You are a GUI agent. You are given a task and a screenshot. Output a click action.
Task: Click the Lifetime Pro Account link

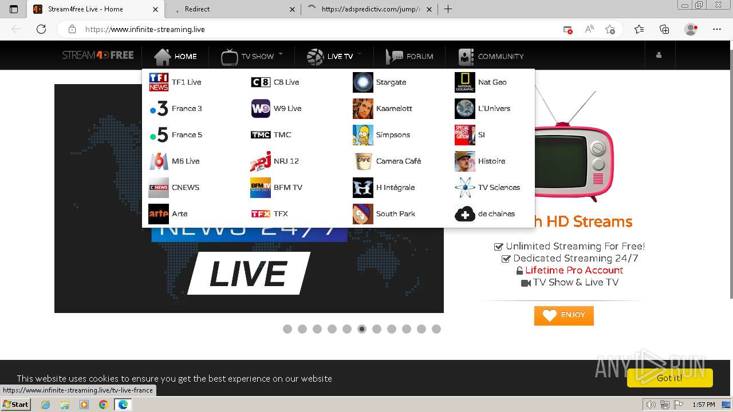(574, 270)
